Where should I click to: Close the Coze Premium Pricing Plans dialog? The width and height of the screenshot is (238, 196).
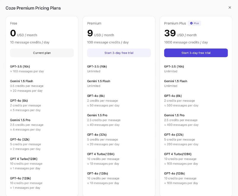coord(230,7)
